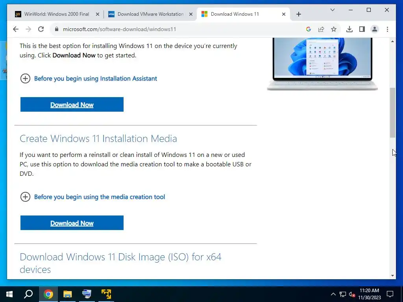Open Chrome downloads icon
The width and height of the screenshot is (403, 302).
[349, 29]
